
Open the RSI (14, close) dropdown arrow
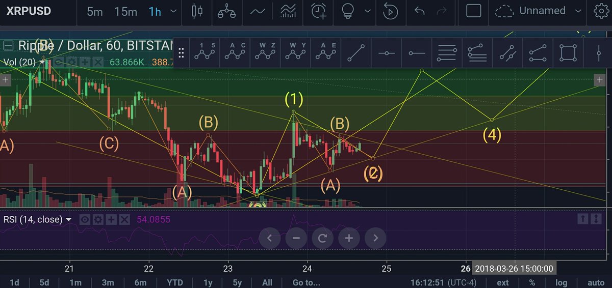[69, 220]
